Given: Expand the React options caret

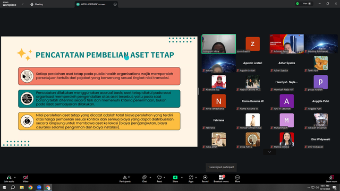Looking at the screenshot, I should click(164, 177).
